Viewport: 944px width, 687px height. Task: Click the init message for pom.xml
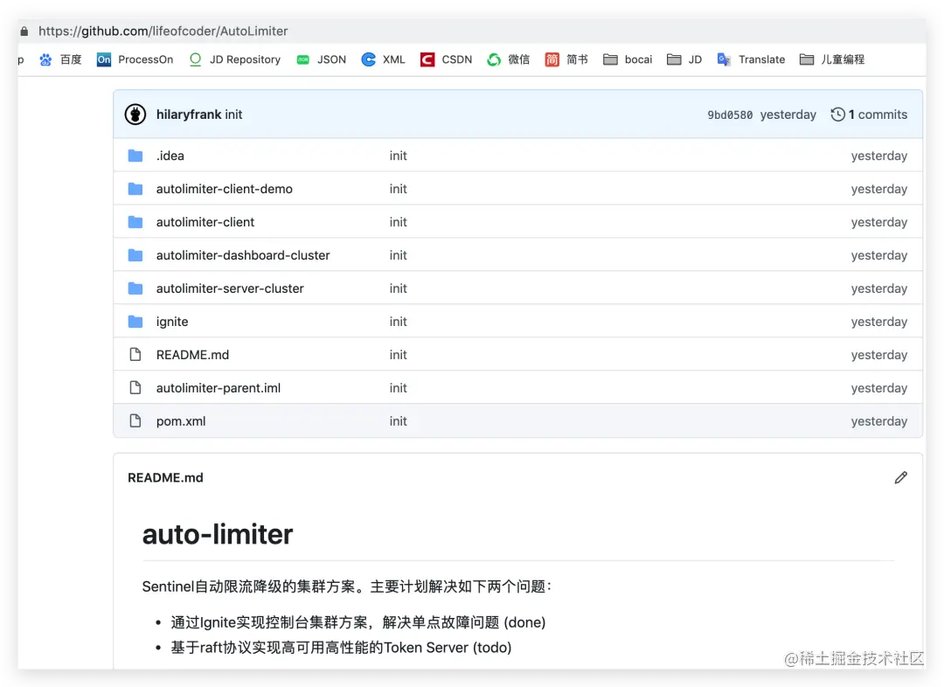pyautogui.click(x=398, y=421)
